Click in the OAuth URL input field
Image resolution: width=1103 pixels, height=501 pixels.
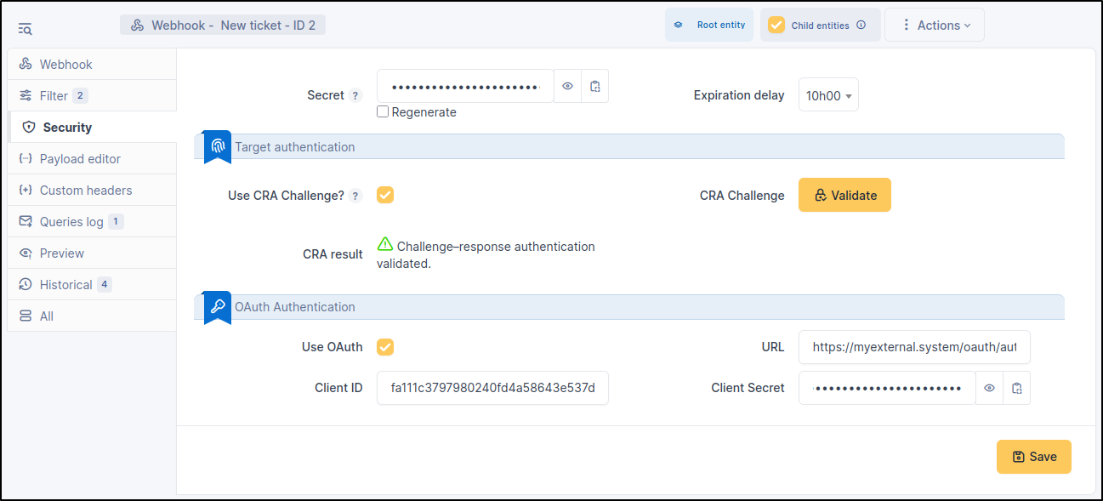[x=914, y=347]
